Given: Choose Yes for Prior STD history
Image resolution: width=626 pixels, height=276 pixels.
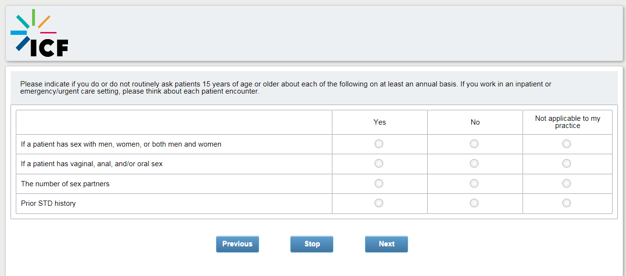Looking at the screenshot, I should coord(379,203).
